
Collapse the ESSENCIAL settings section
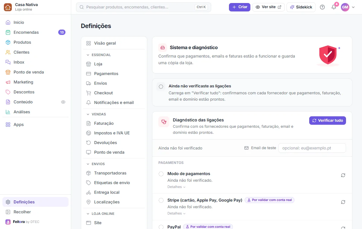click(114, 55)
